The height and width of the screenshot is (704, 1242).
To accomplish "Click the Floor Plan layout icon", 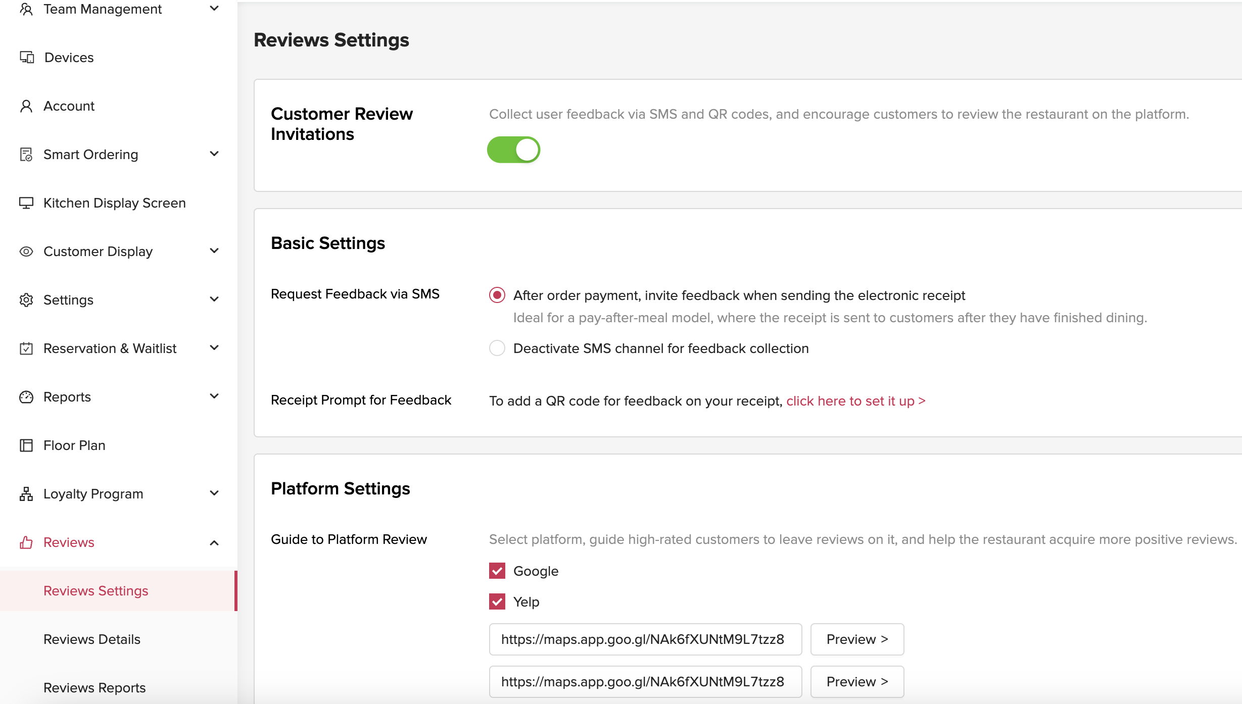I will (26, 445).
